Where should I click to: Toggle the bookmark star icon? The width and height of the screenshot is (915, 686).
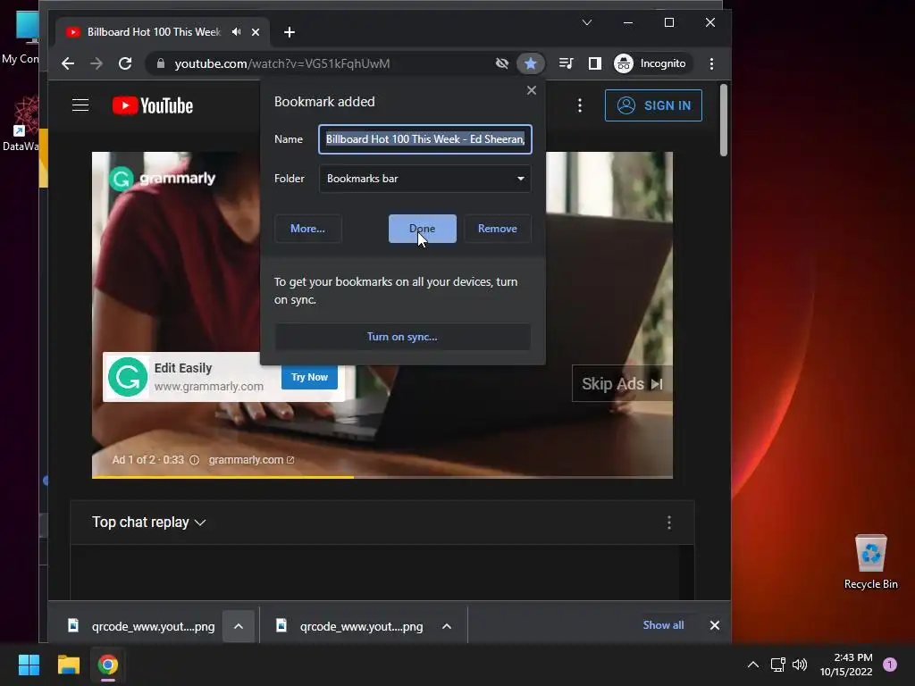pos(531,63)
